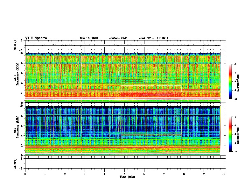
Task: Click the "4" kHz tick on ch.1 spectrogram
Action: coord(22,83)
